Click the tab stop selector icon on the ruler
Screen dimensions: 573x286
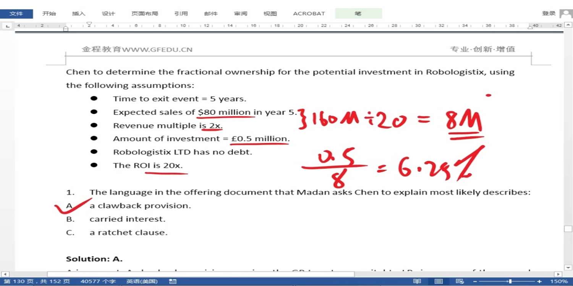[x=7, y=26]
